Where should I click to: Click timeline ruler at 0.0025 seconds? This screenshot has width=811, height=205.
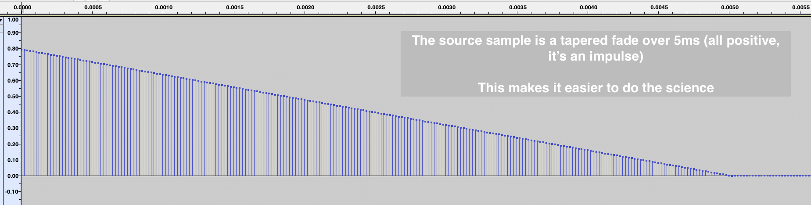(x=376, y=7)
